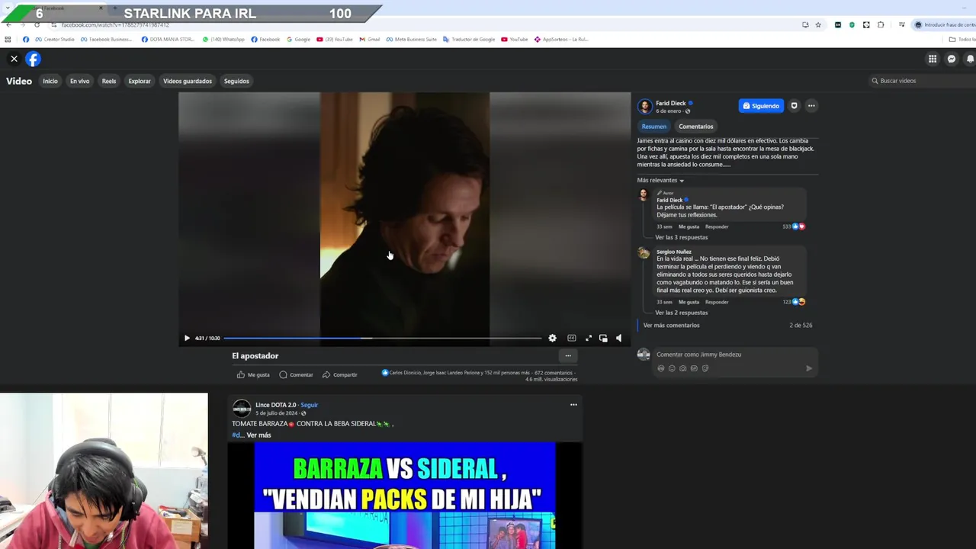
Task: Open the Seguidos section
Action: tap(236, 81)
